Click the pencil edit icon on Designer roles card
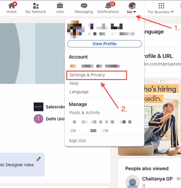This screenshot has height=188, width=181. [39, 159]
